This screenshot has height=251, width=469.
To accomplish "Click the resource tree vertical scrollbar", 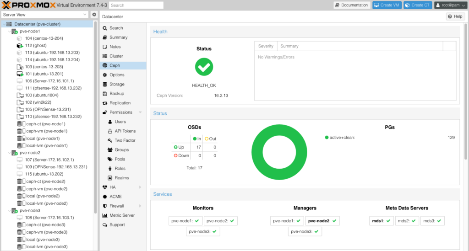I will 95,117.
